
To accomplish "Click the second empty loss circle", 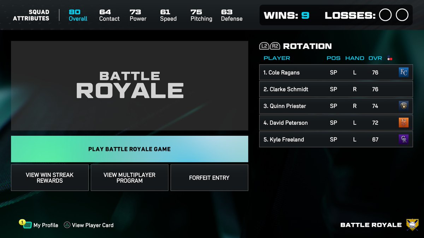I will click(x=402, y=15).
